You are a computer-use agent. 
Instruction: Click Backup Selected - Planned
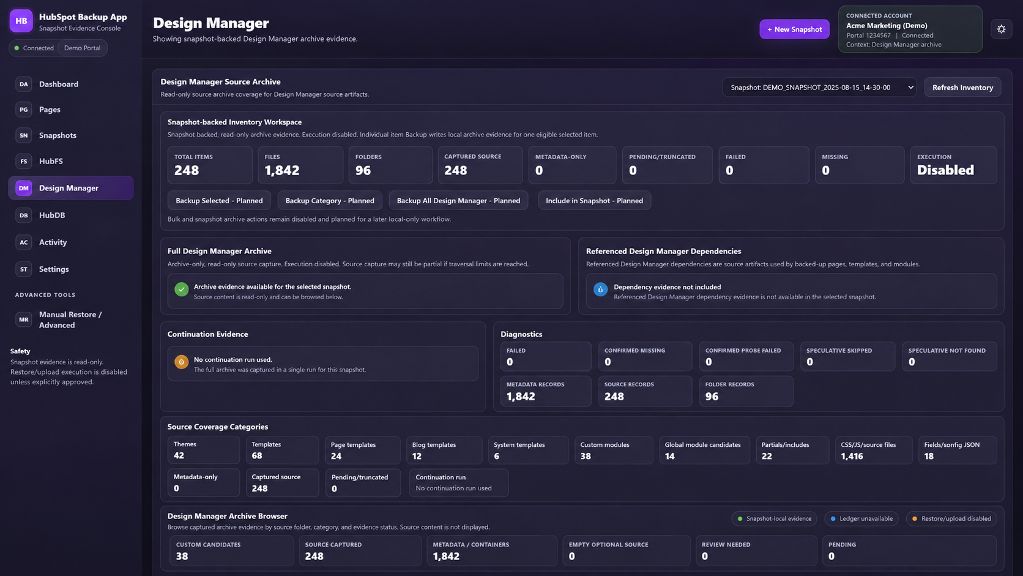pos(219,200)
